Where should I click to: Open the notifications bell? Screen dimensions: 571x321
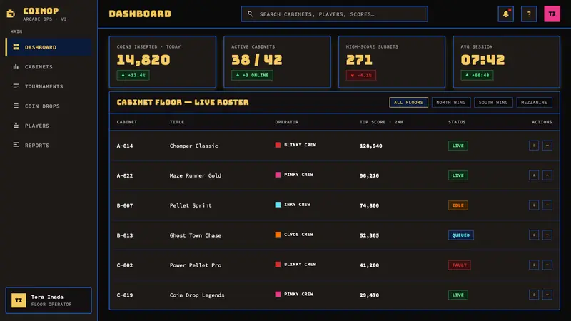[x=506, y=14]
